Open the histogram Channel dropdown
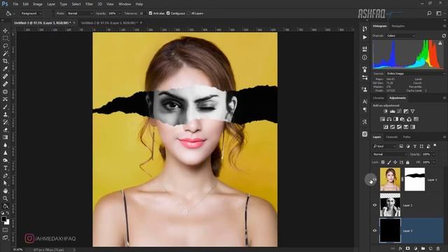Image resolution: width=448 pixels, height=252 pixels. pos(400,36)
